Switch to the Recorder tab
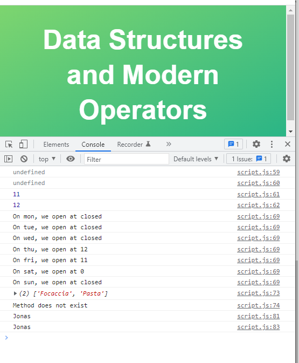 [x=134, y=145]
